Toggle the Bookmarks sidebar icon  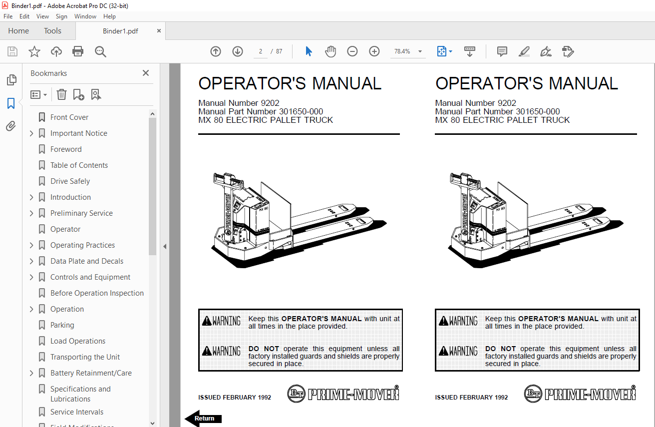point(11,103)
